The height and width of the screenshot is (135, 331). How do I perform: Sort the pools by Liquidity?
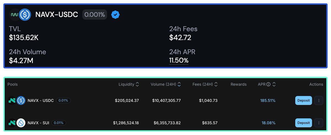(137, 84)
